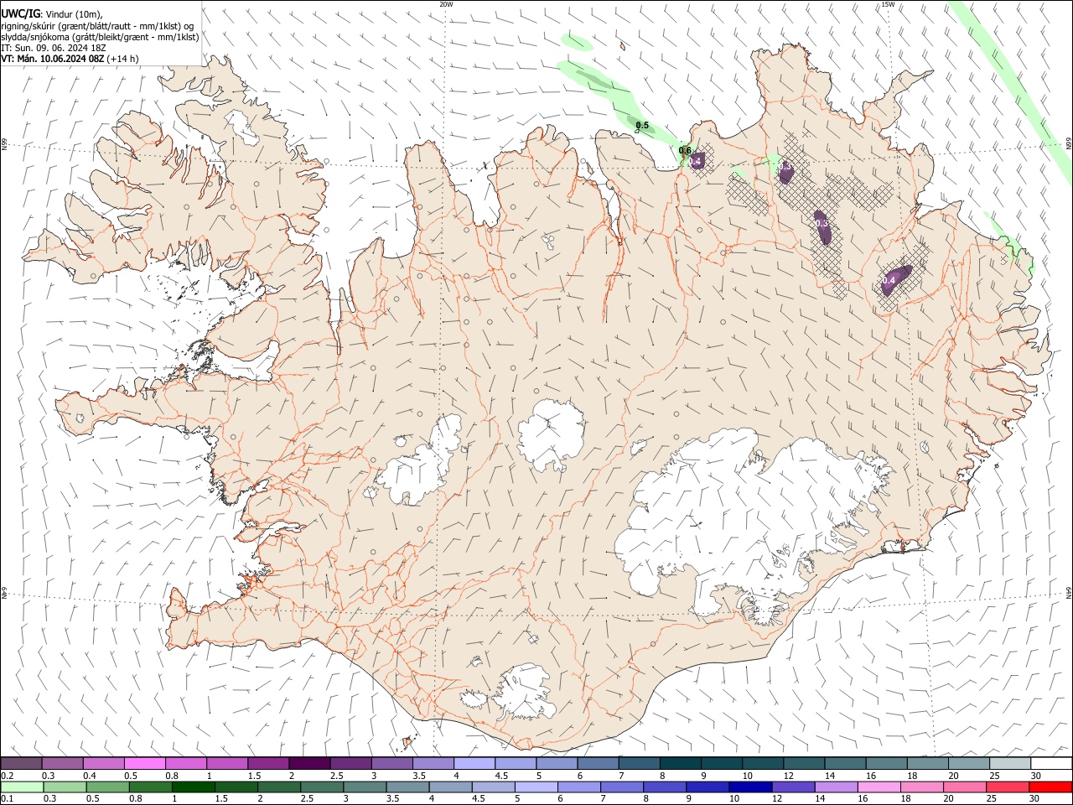Select white top legend swatch at 30
The width and height of the screenshot is (1073, 805).
(1050, 764)
